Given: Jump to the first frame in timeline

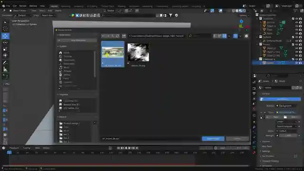Looking at the screenshot, I should point(118,148).
